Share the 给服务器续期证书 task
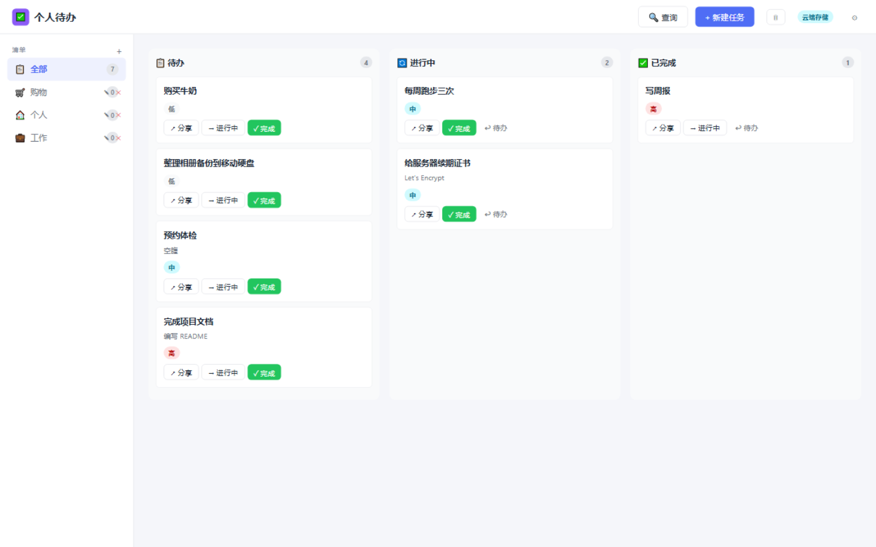Screen dimensions: 876x547 pyautogui.click(x=422, y=215)
